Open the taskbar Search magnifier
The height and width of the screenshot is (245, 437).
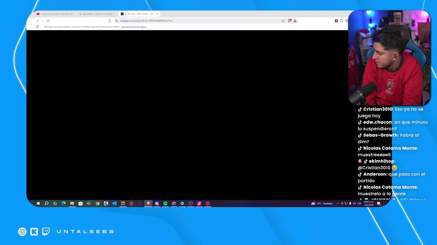[46, 203]
